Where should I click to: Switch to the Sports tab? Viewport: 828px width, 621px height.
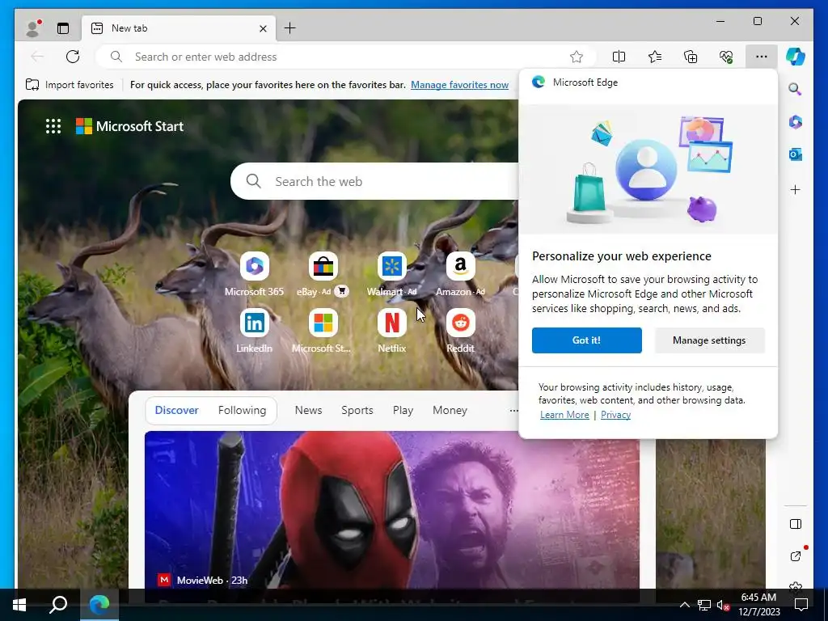click(x=357, y=410)
